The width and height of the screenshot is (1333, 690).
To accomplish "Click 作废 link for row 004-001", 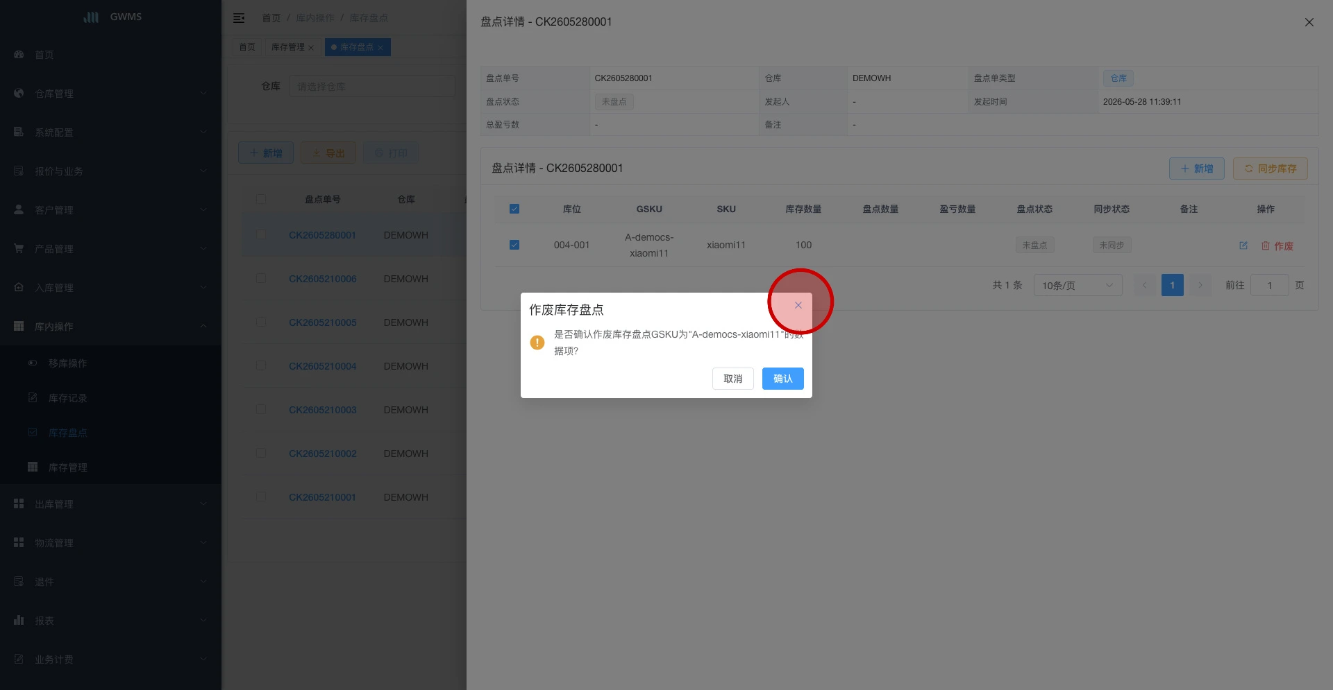I will [1277, 246].
